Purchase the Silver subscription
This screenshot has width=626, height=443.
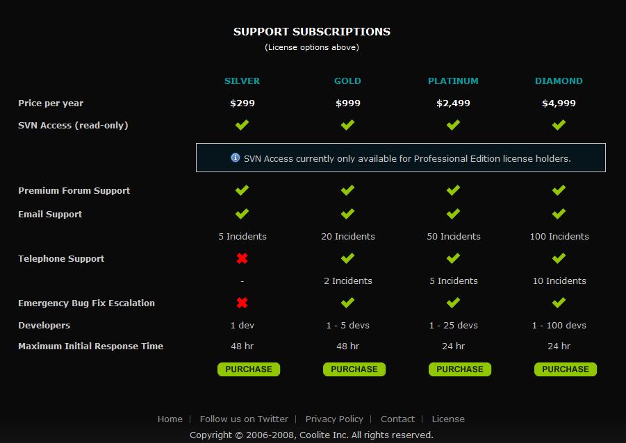pos(249,369)
